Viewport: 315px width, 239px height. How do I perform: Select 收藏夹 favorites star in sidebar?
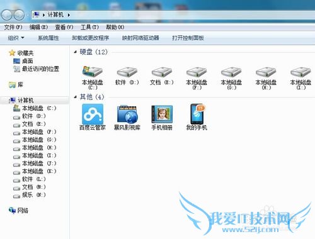coord(12,53)
